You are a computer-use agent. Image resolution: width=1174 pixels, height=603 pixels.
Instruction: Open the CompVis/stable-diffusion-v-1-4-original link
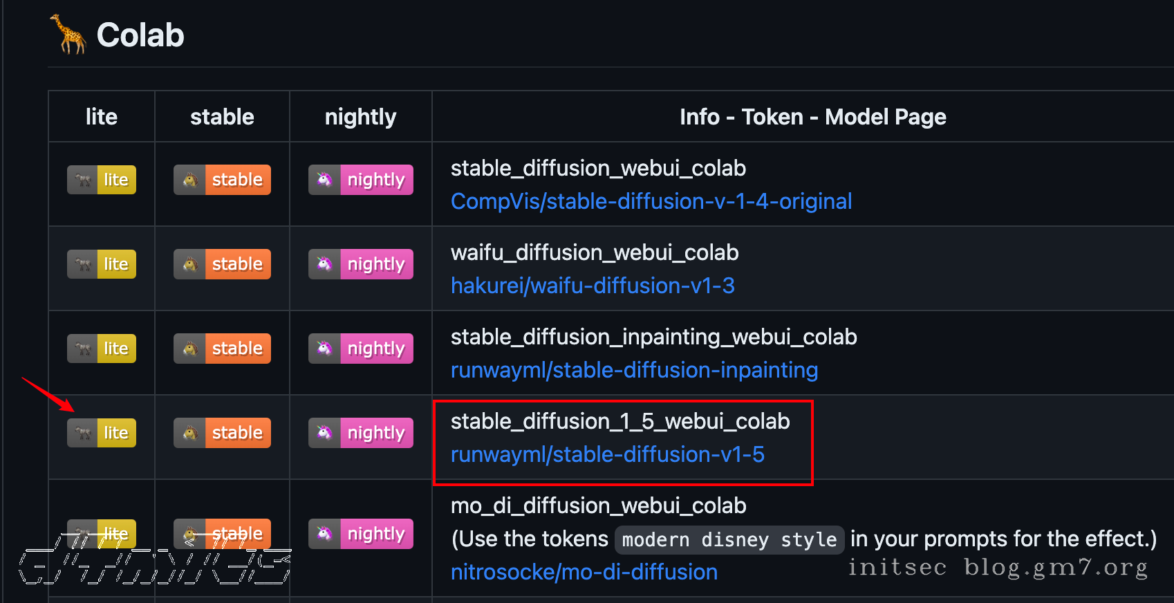(x=651, y=201)
